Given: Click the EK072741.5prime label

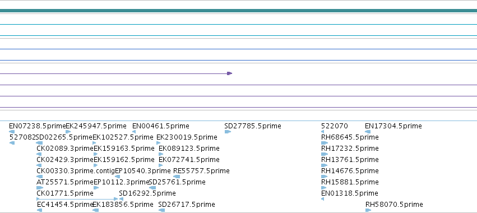Looking at the screenshot, I should (x=189, y=160).
